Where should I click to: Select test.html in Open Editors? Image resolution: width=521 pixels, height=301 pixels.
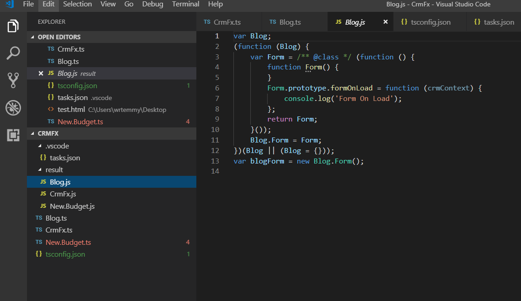(x=111, y=110)
